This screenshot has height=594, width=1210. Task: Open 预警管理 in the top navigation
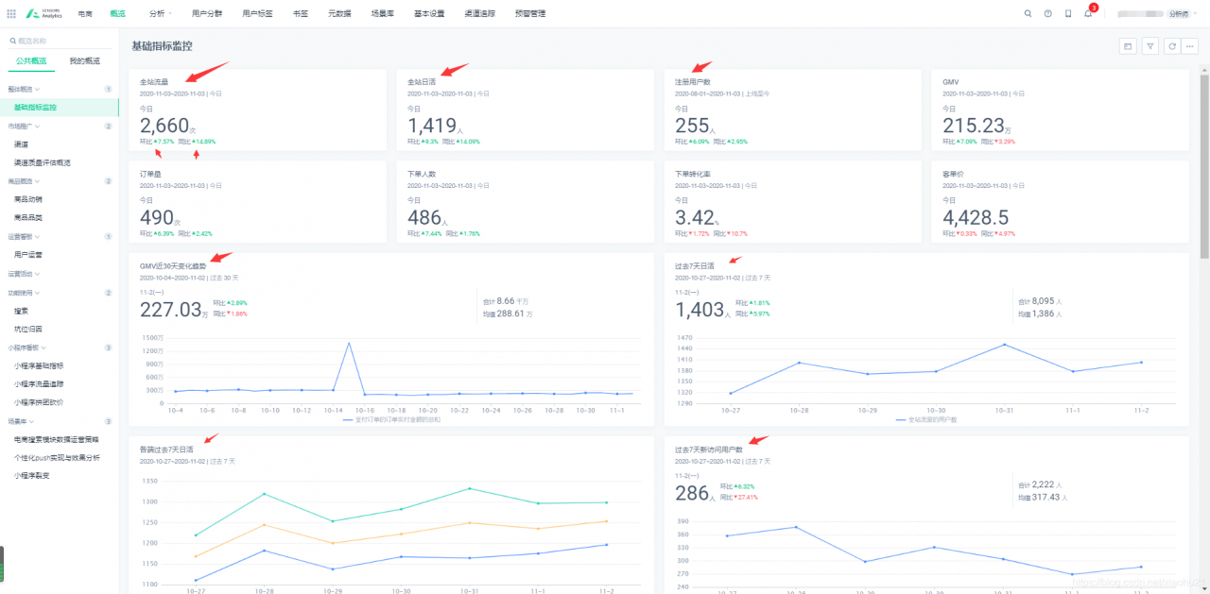click(x=530, y=13)
